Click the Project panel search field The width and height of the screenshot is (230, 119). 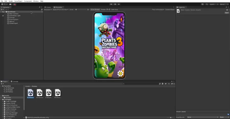tap(141, 84)
